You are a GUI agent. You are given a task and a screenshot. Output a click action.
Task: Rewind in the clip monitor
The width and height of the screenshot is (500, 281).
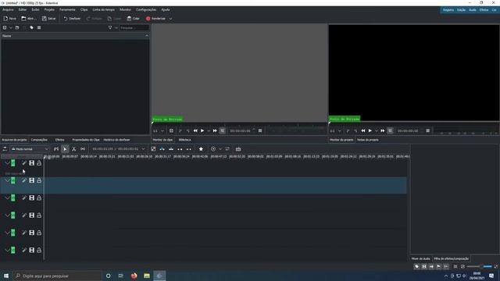[195, 130]
